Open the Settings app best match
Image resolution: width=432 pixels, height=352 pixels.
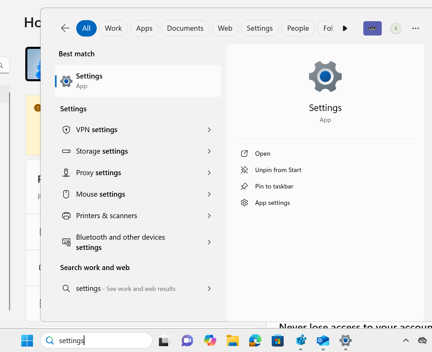click(138, 81)
